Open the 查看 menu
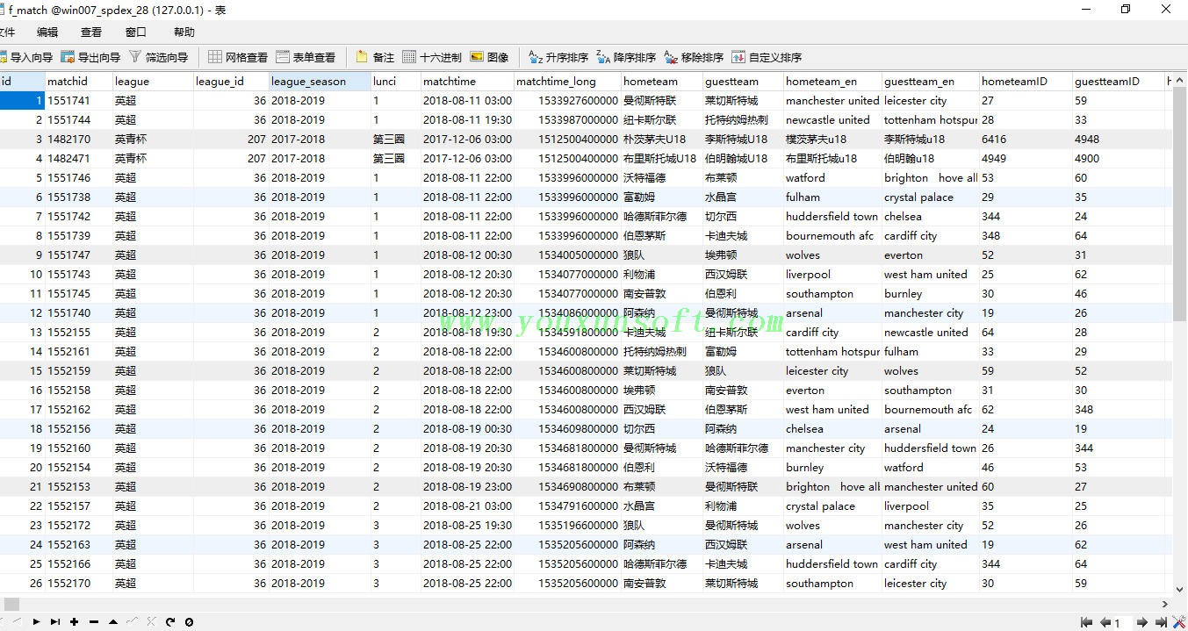Image resolution: width=1188 pixels, height=631 pixels. coord(91,32)
